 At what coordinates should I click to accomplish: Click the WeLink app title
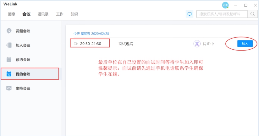[x=10, y=4]
